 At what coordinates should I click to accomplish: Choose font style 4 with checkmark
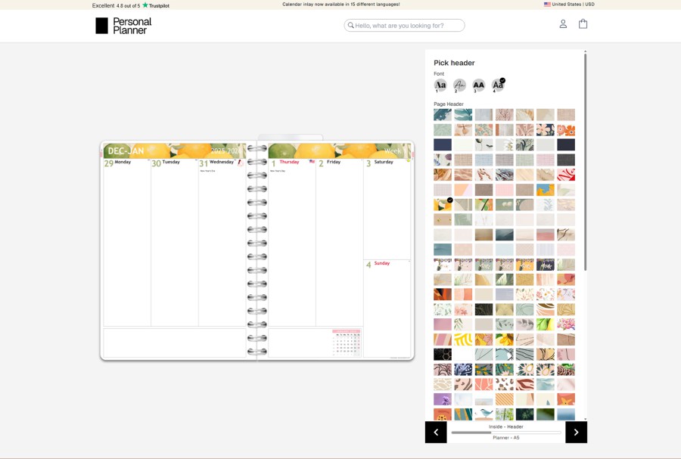[498, 85]
